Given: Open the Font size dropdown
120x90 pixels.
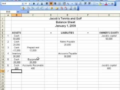Looking at the screenshot, I should click(x=29, y=4).
